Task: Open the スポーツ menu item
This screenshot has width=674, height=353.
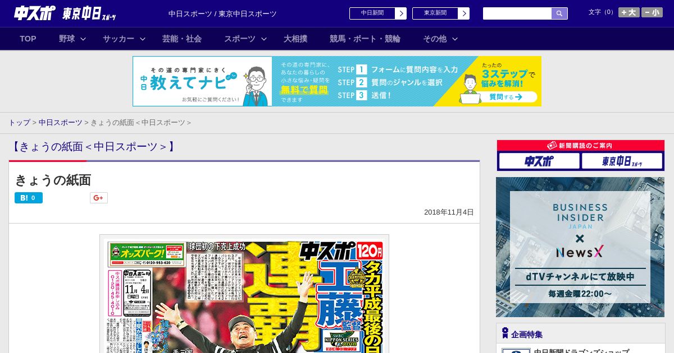Action: (x=240, y=39)
